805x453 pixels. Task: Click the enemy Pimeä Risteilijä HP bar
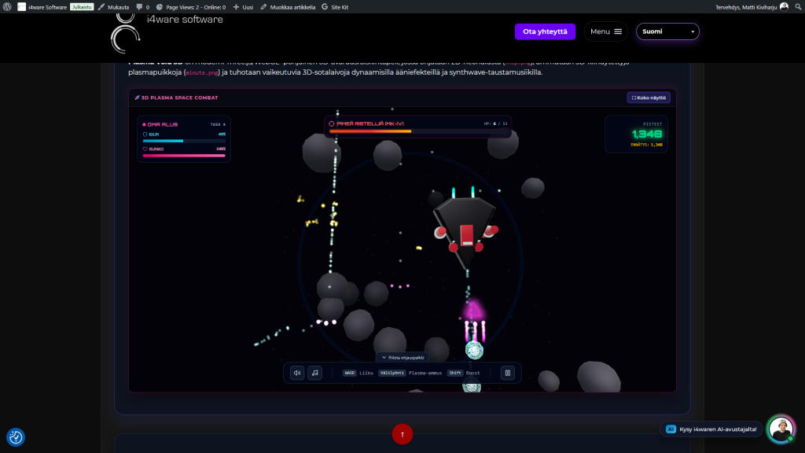tap(418, 131)
